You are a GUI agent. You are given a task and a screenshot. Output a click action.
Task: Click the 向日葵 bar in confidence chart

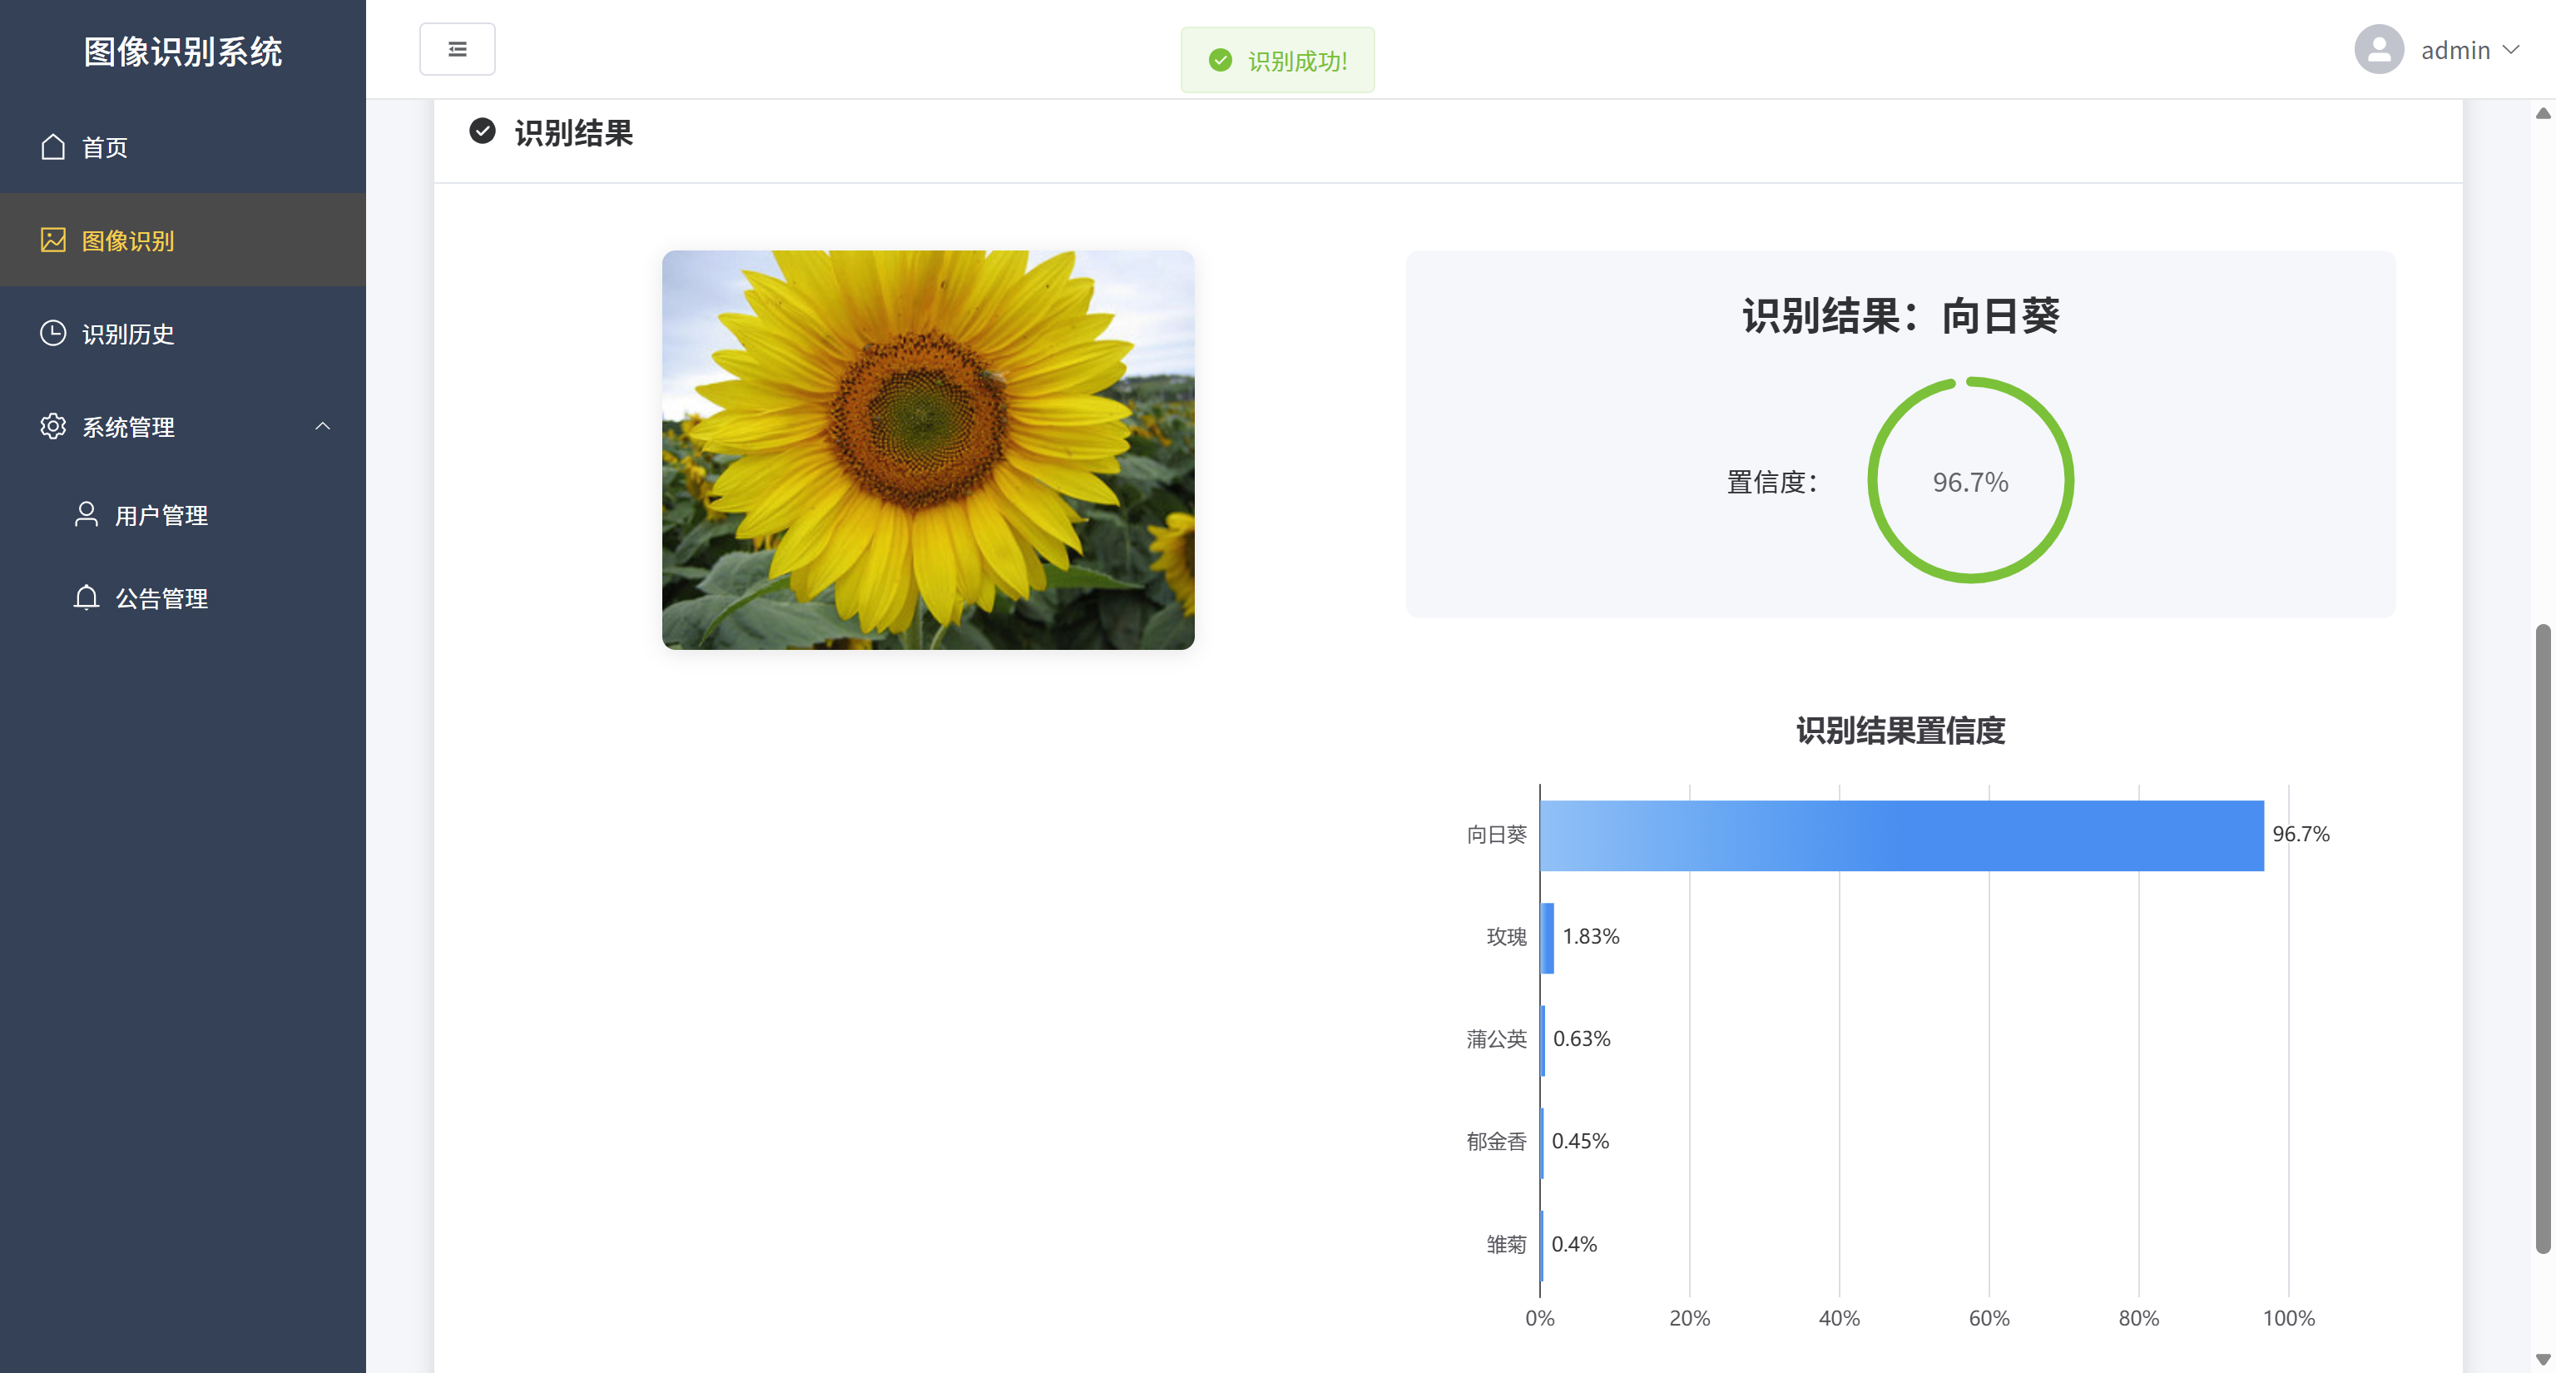click(x=1901, y=835)
